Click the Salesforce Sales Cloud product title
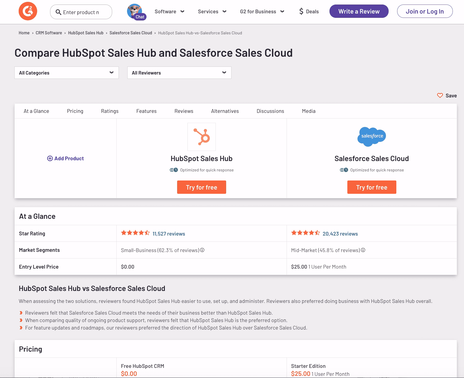Screen dimensions: 464x378 (372, 158)
